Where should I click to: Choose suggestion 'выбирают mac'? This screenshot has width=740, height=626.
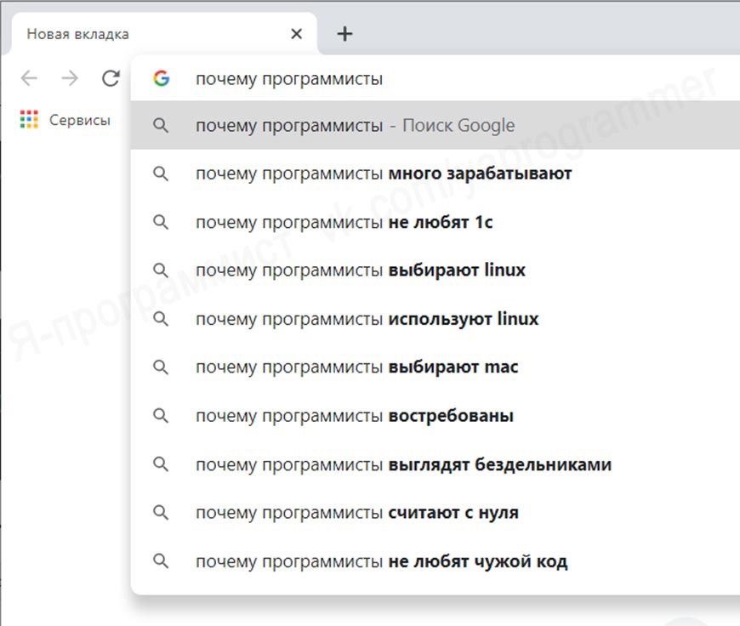pos(356,367)
